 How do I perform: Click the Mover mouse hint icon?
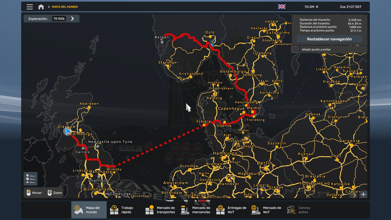tap(29, 193)
